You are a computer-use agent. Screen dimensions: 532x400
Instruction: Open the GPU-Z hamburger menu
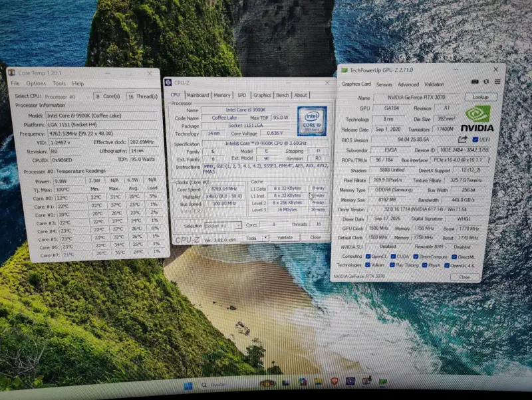coord(497,81)
